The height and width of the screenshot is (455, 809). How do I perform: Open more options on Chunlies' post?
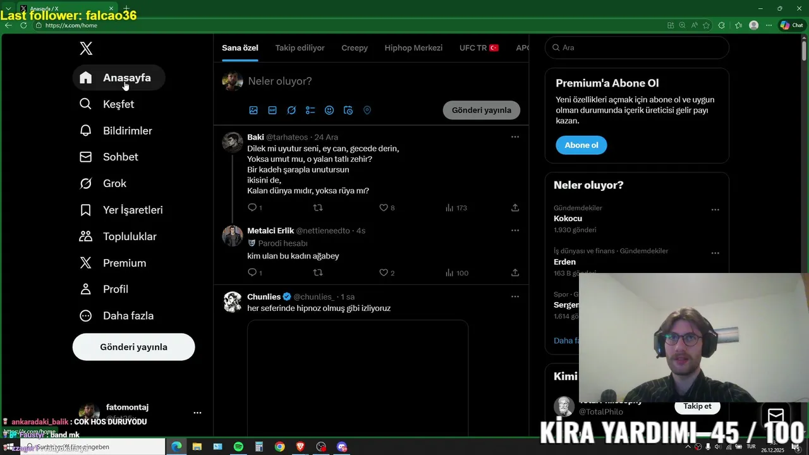coord(515,296)
